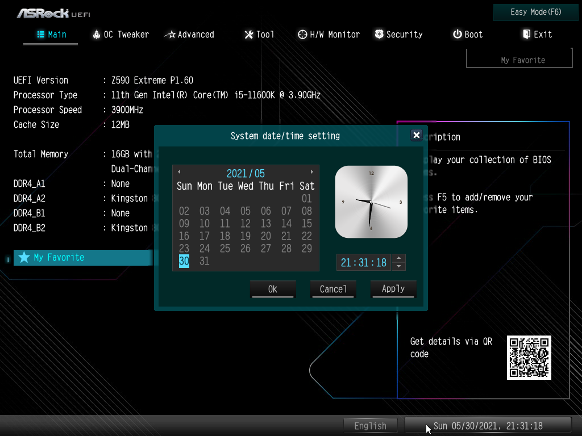Open the Security tab
This screenshot has height=436, width=582.
point(398,35)
